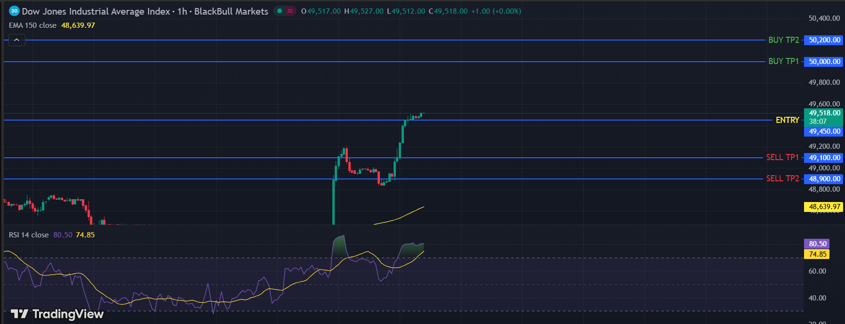Click the green market status dot
The height and width of the screenshot is (324, 845).
pyautogui.click(x=280, y=11)
